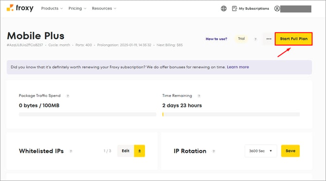Click the Time Remaining progress bar
326x181 pixels.
[x=231, y=115]
